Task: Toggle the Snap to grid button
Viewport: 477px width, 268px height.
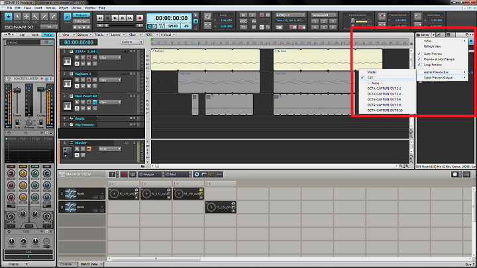Action: [68, 17]
